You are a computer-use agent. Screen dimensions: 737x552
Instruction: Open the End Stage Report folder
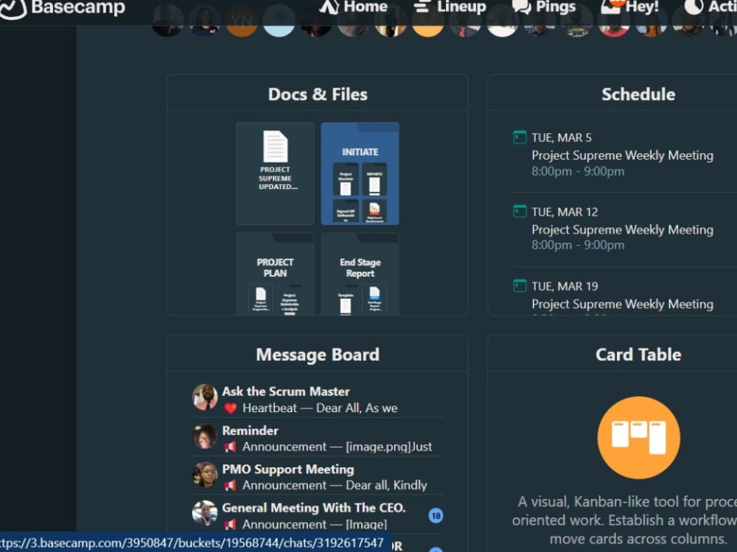coord(360,274)
